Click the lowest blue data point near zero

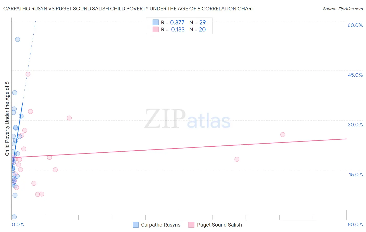coord(14,217)
